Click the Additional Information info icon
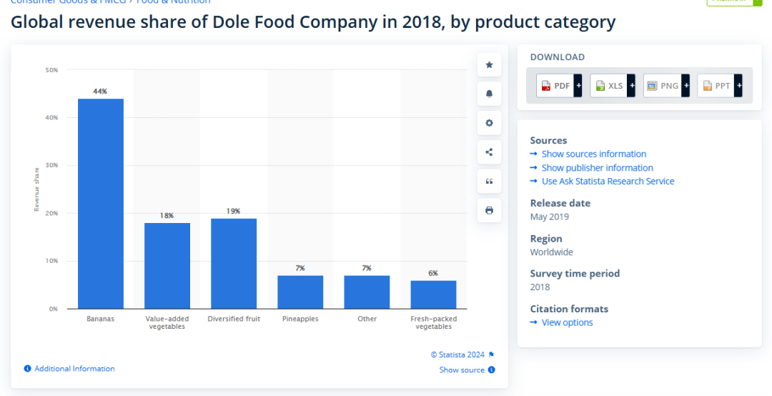 point(28,369)
